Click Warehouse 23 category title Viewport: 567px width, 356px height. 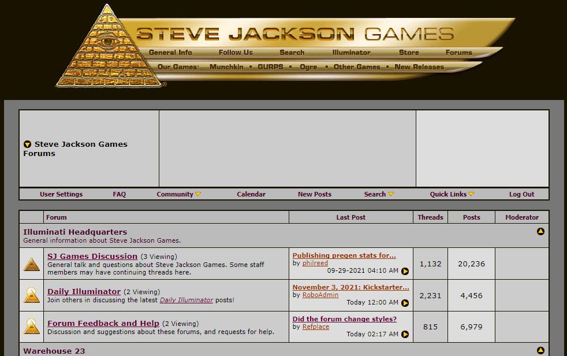pos(54,351)
